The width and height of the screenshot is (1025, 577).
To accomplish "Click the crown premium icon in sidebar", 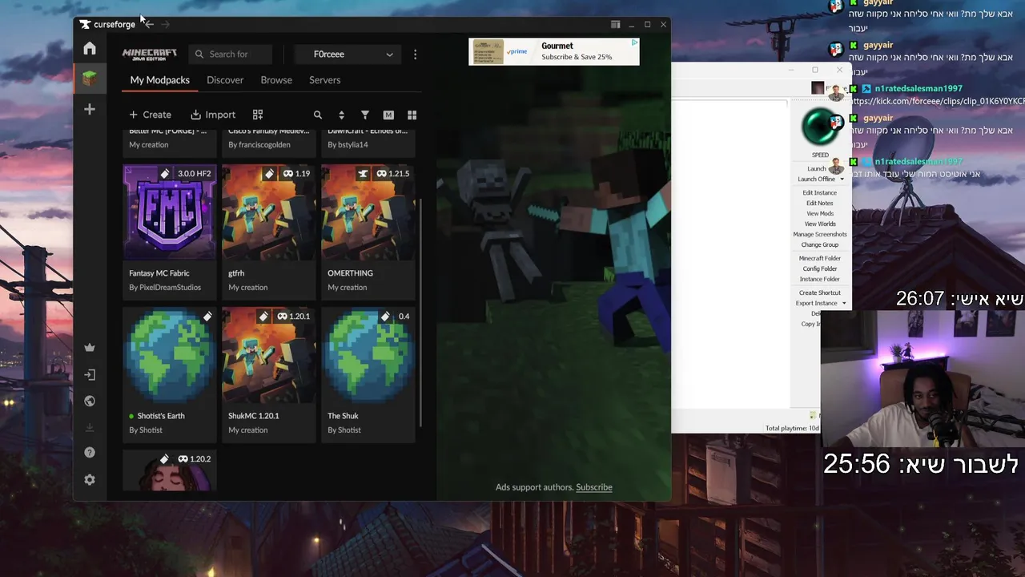I will [x=90, y=348].
